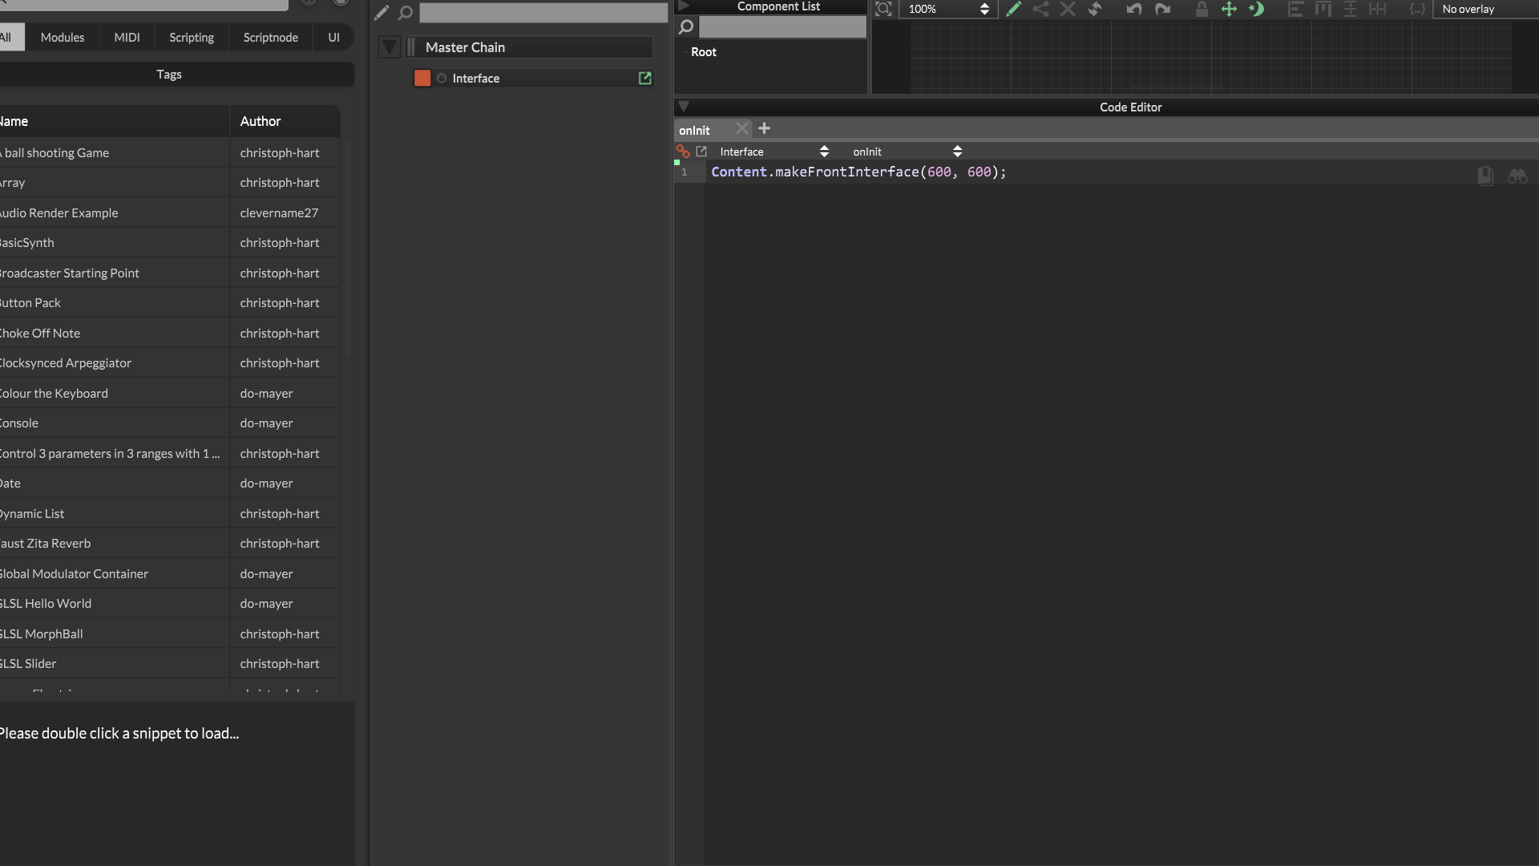The image size is (1539, 866).
Task: Click the rebuild/refresh arrows icon
Action: (x=1095, y=9)
